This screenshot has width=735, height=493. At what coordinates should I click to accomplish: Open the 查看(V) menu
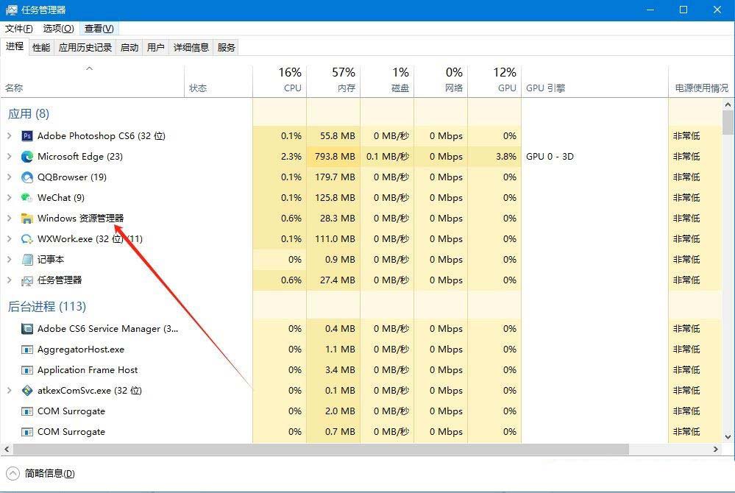point(99,29)
